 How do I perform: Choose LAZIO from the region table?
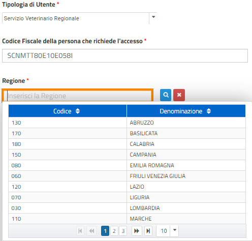[127, 187]
